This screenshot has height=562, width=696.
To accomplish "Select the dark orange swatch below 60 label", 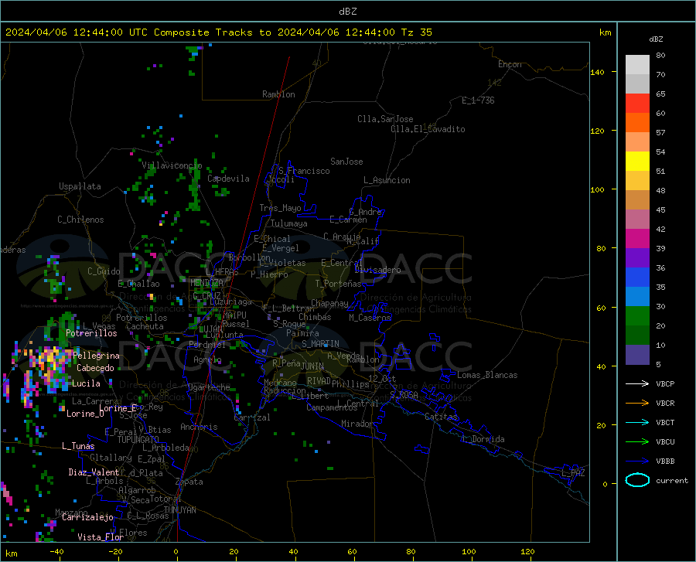I will pos(637,123).
